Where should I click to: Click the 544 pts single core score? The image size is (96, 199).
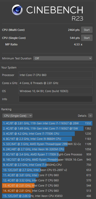pyautogui.click(x=75, y=38)
